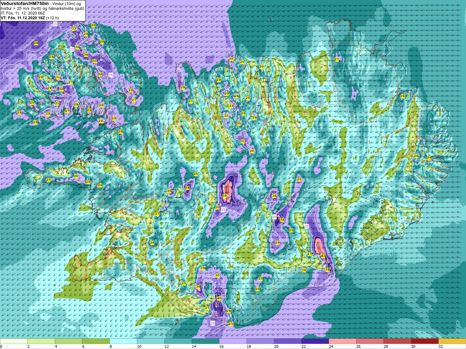The width and height of the screenshot is (466, 349).
Task: Select the 4–6 m/s green legend swatch
Action: pyautogui.click(x=68, y=341)
